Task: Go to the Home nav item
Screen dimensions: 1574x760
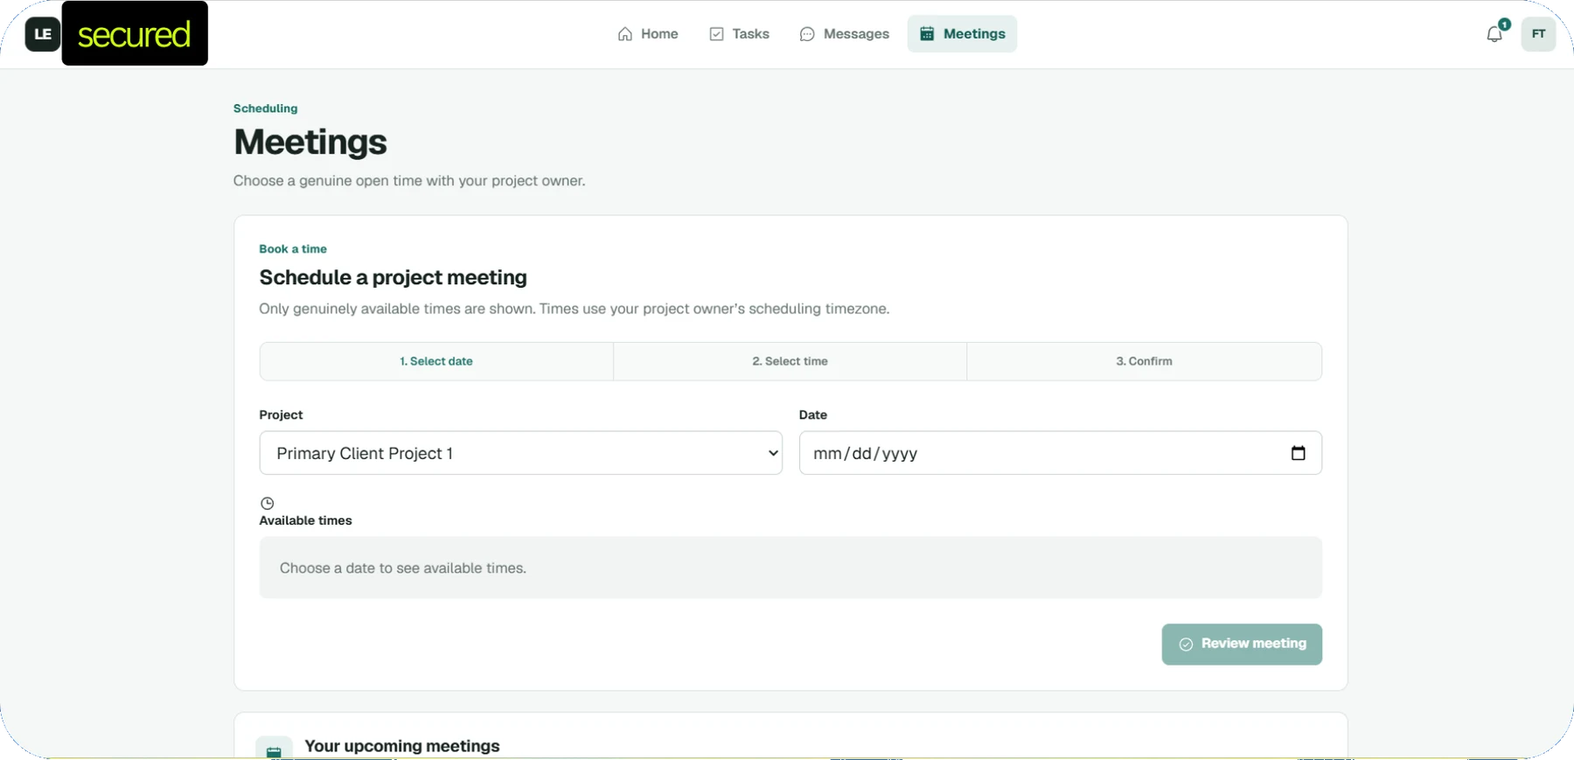Action: [648, 34]
